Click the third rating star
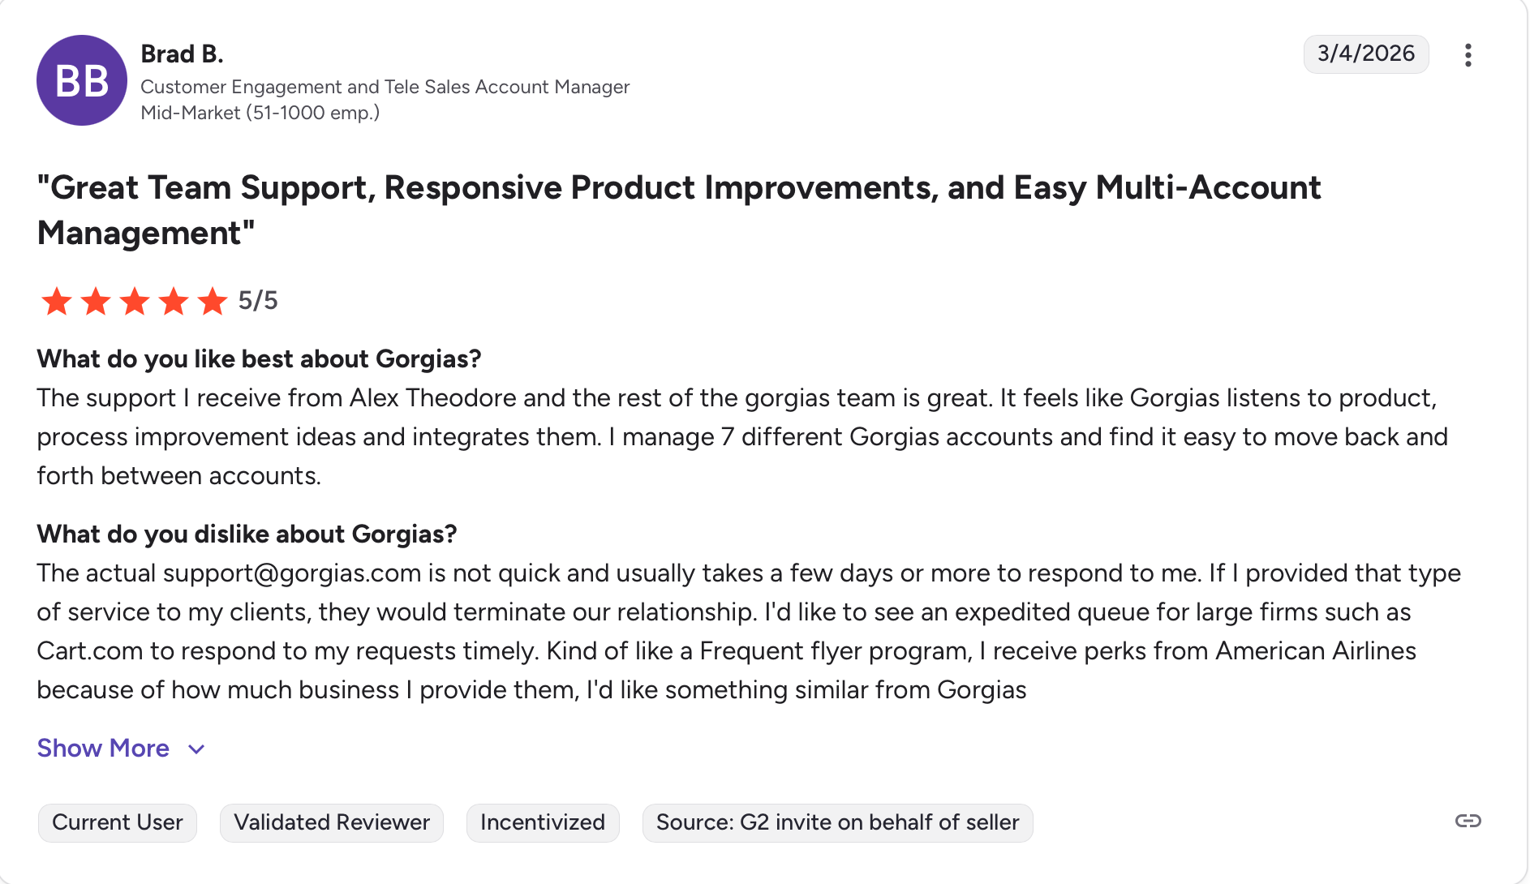Screen dimensions: 1530x884 pos(135,301)
